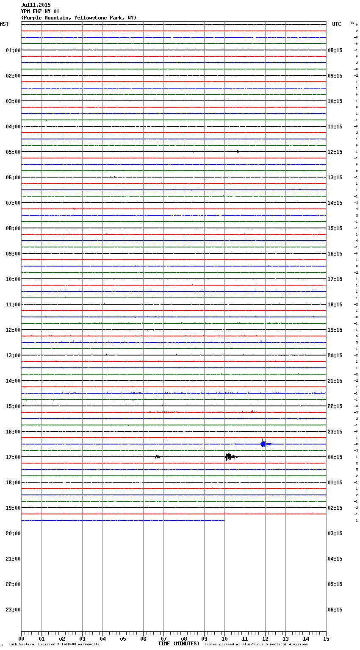This screenshot has height=650, width=360.
Task: Select the 19:00 MST time label
Action: tap(13, 508)
